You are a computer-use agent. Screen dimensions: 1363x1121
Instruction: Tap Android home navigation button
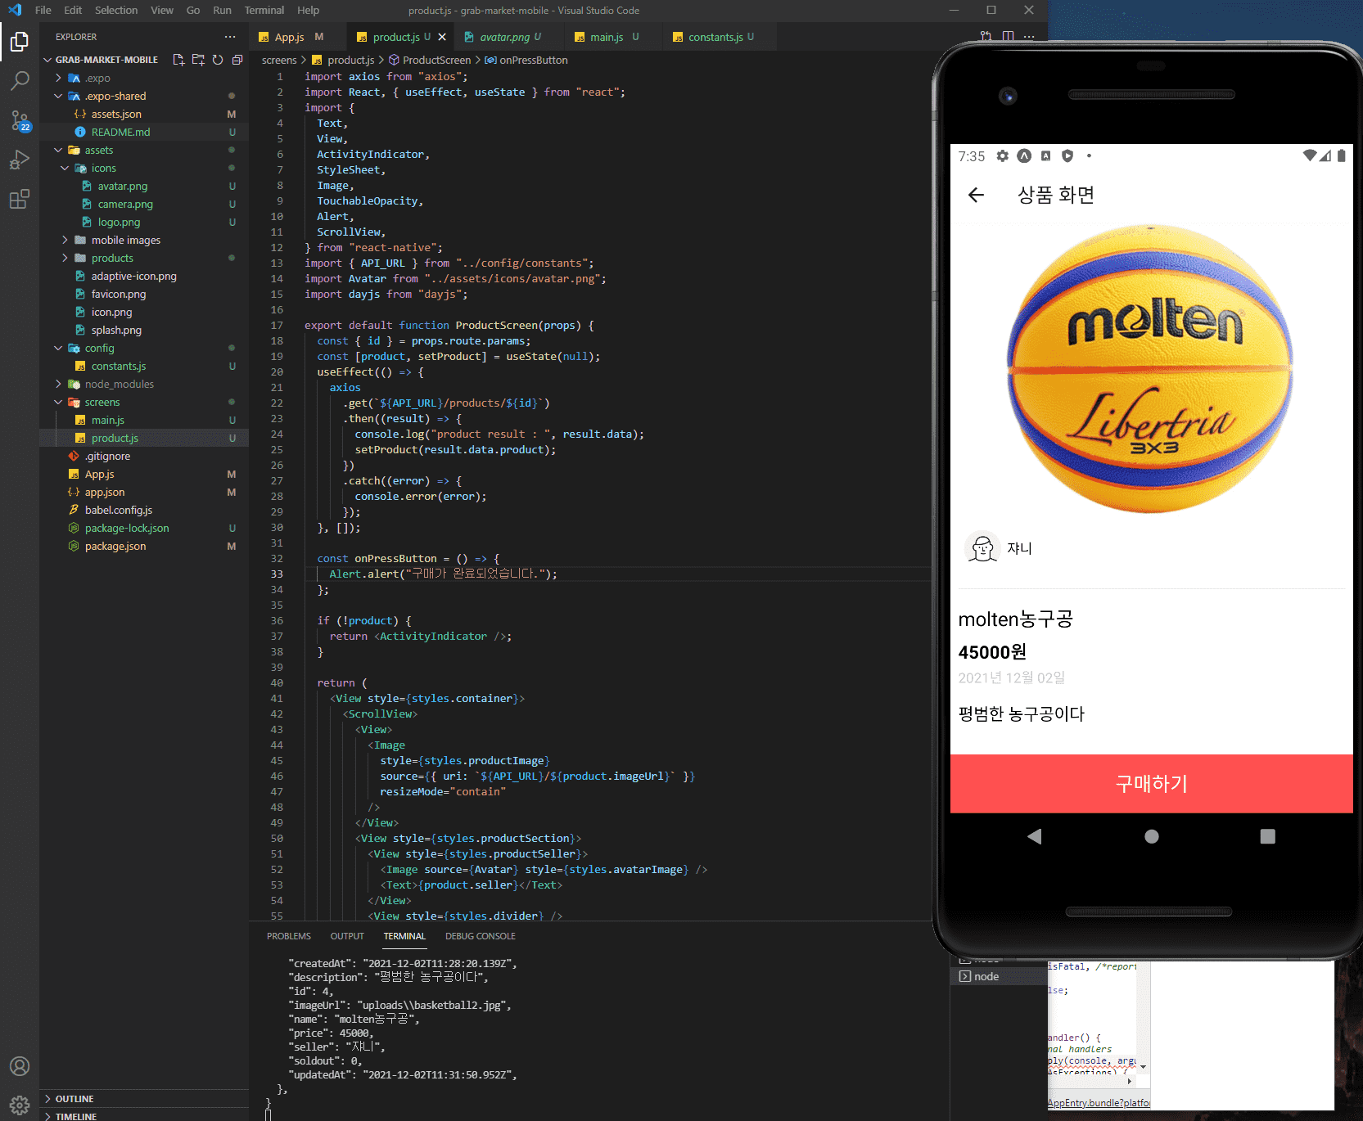pyautogui.click(x=1152, y=836)
